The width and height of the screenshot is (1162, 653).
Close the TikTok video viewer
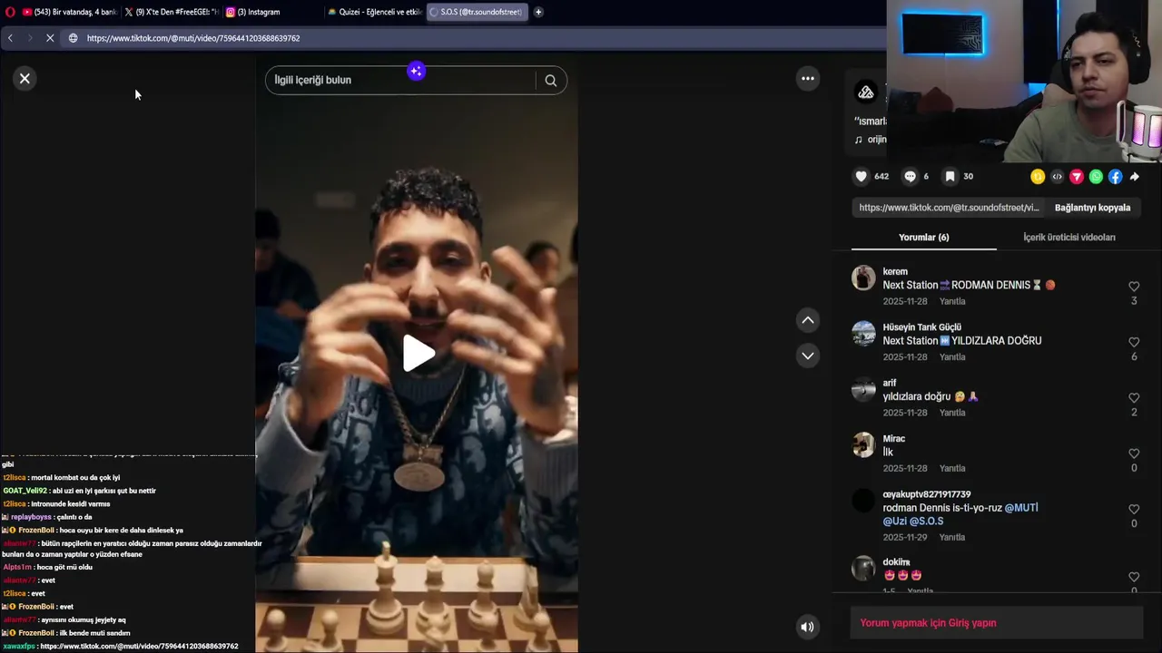coord(25,79)
